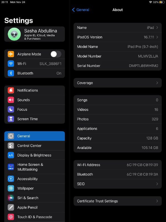Tap the Touch ID fingerprint icon

(11, 217)
